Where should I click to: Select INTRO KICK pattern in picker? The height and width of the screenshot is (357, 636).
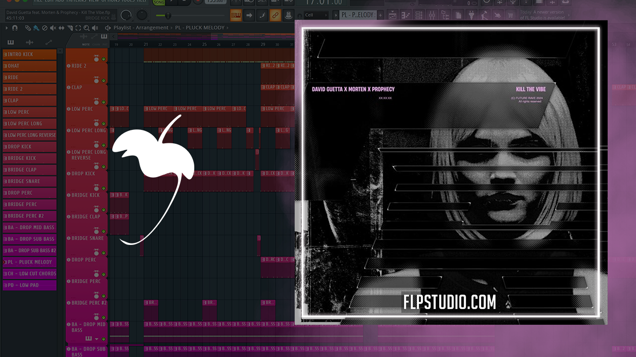[29, 55]
